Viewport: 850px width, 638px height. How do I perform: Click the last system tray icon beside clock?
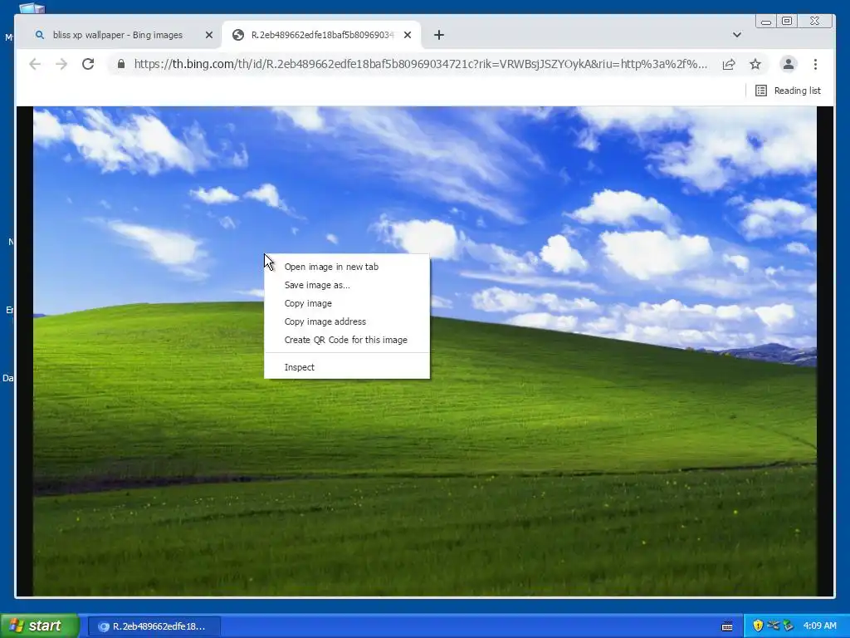pyautogui.click(x=789, y=626)
